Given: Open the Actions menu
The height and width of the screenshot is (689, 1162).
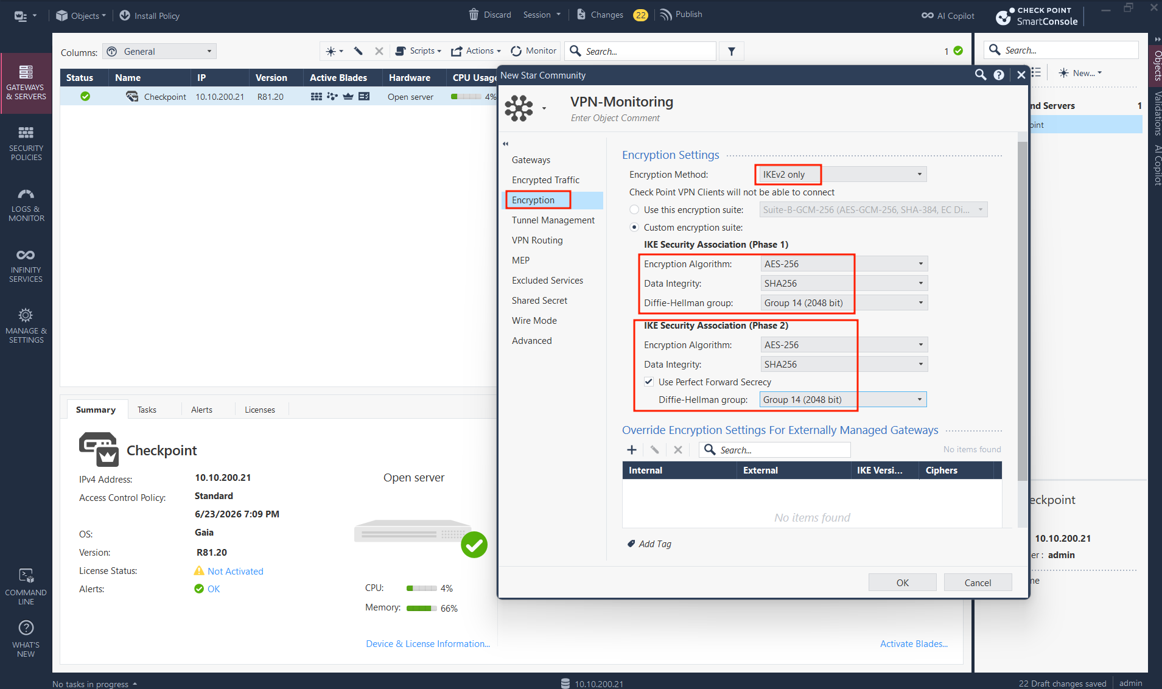Looking at the screenshot, I should pos(476,51).
